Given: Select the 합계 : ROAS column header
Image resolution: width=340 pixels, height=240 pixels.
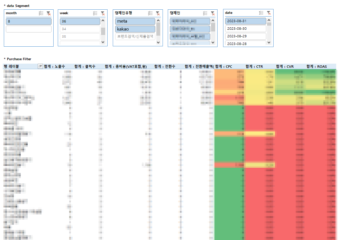Looking at the screenshot, I should click(316, 66).
